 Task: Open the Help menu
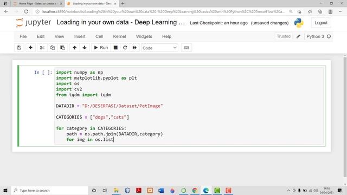tap(166, 36)
